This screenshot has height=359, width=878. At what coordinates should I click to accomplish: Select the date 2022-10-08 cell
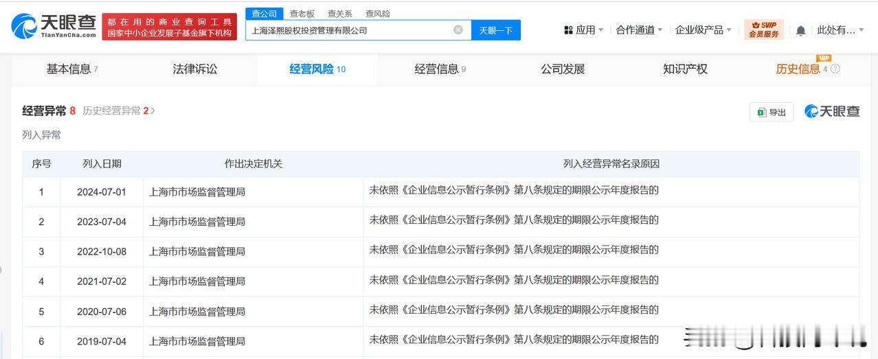[x=102, y=251]
